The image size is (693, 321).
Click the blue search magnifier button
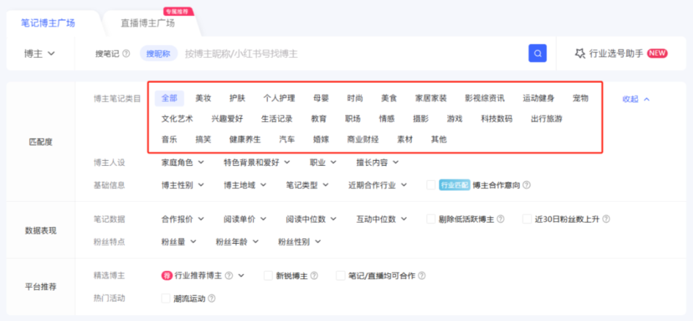point(537,53)
